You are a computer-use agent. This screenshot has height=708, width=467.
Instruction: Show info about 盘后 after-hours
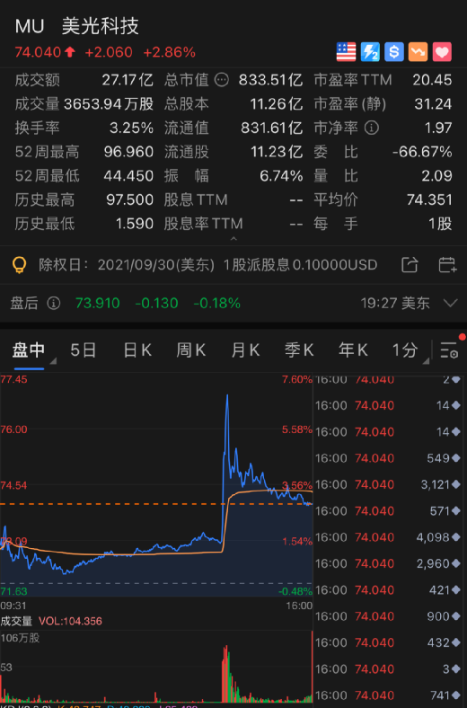coord(54,303)
